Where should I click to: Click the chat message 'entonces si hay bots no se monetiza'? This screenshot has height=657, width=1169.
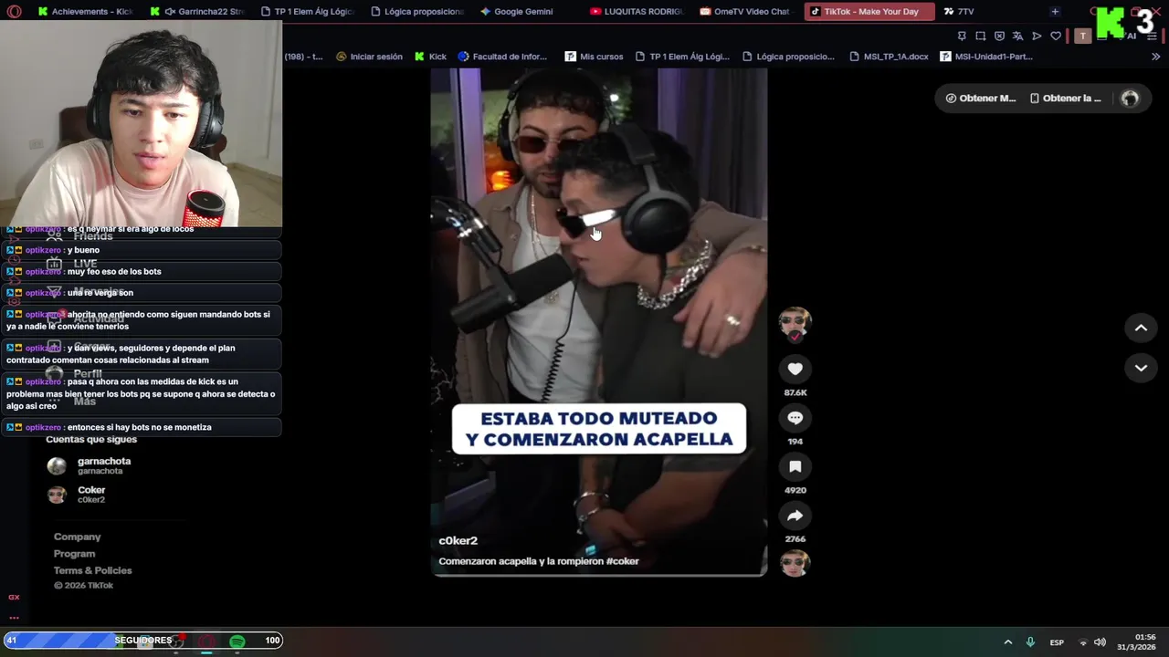coord(141,427)
